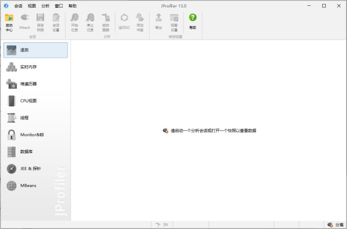Viewport: 347px width, 229px height.
Task: Open 会话设置 session settings
Action: (x=56, y=23)
